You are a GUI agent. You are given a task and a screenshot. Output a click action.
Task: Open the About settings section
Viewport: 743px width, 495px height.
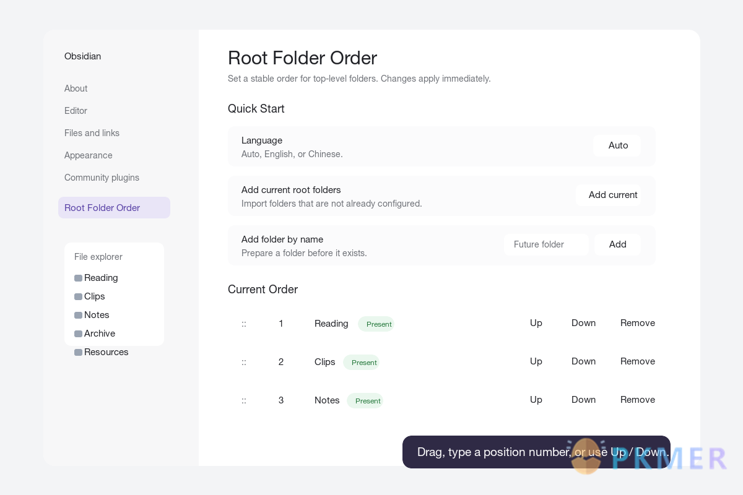(x=76, y=88)
